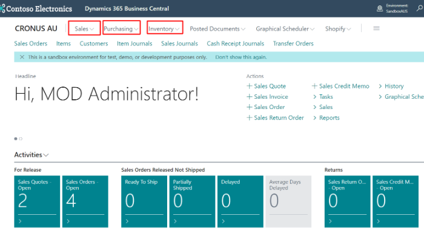The width and height of the screenshot is (424, 236).
Task: Open Item Journals navigation link
Action: coord(134,44)
